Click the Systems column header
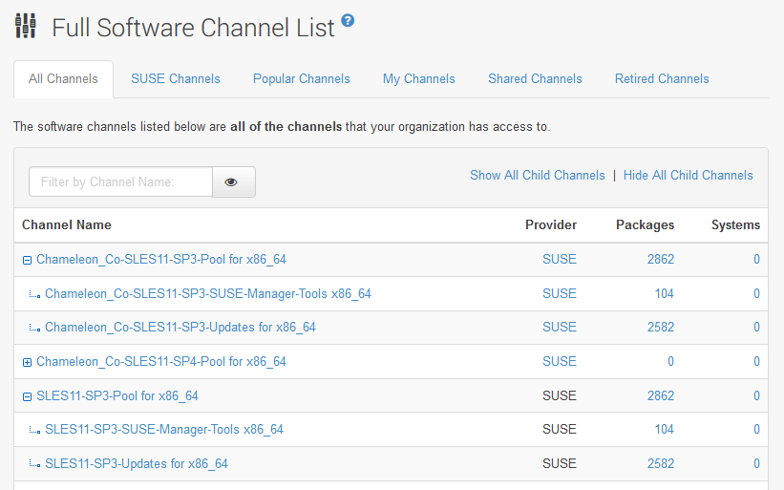 (735, 225)
